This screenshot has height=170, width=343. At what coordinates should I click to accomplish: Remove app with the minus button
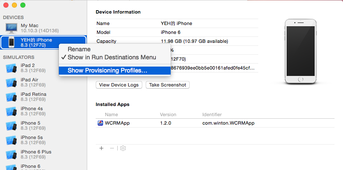pos(112,148)
